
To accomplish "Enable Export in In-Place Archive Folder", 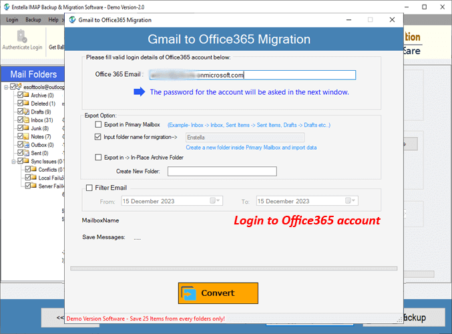I will tap(98, 157).
